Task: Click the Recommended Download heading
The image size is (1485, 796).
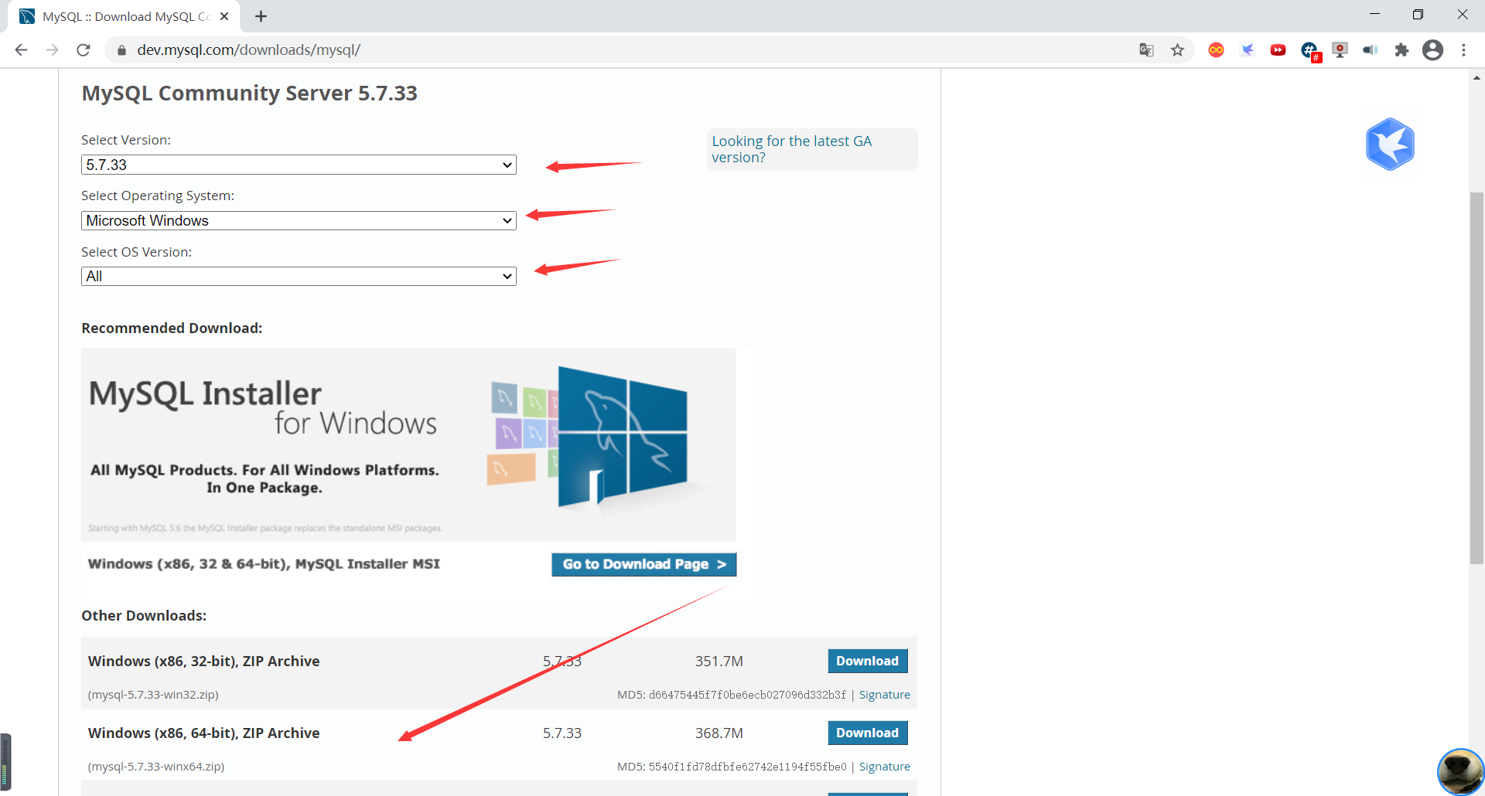Action: (172, 328)
